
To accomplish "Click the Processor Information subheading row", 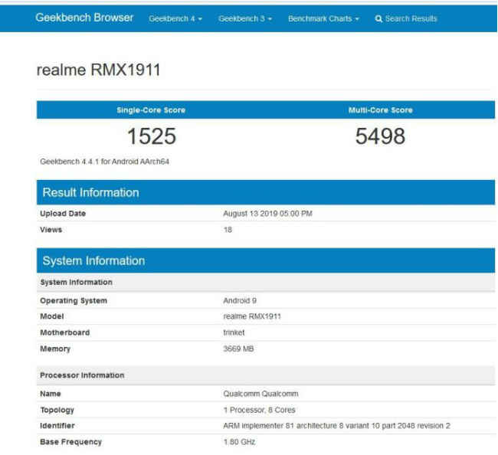I will (x=266, y=375).
